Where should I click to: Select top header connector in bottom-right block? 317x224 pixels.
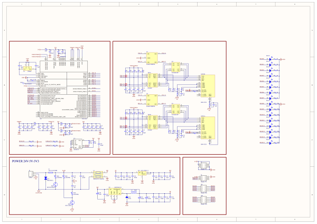[204, 165]
